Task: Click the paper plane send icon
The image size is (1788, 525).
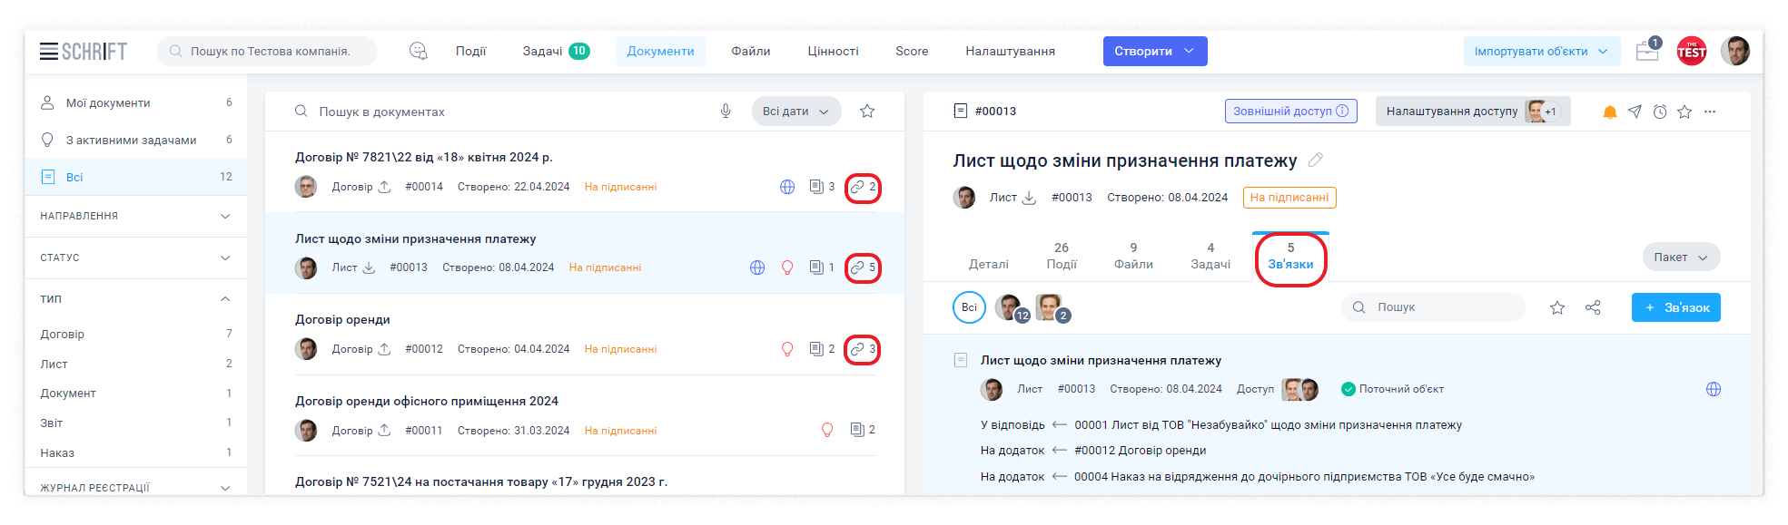Action: click(x=1635, y=112)
